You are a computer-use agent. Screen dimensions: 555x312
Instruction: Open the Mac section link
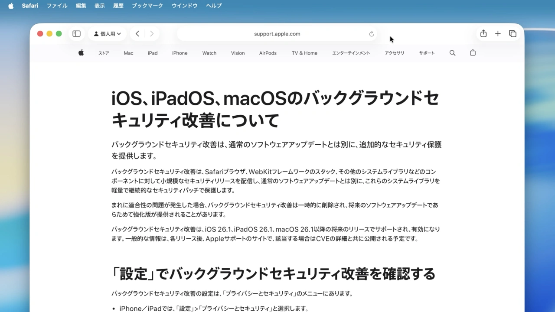pos(128,53)
